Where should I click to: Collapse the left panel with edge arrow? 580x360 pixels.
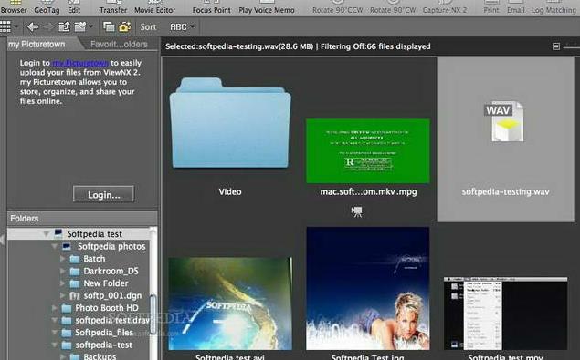pos(3,240)
